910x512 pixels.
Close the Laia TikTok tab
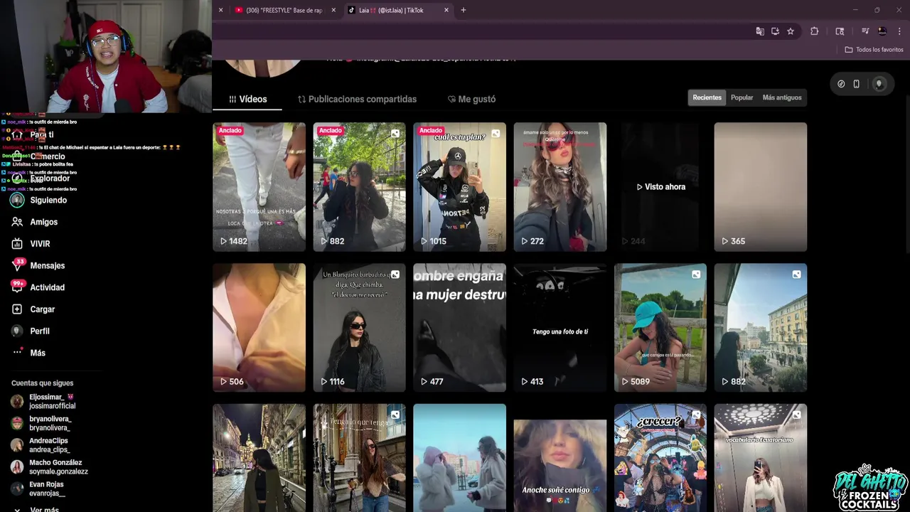pos(446,10)
